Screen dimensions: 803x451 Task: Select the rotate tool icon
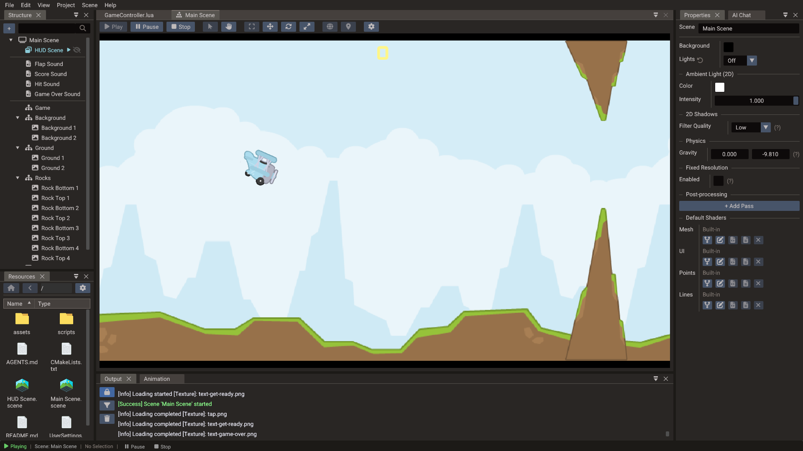pyautogui.click(x=289, y=27)
